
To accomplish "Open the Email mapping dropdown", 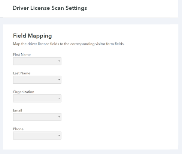I will point(37,117).
